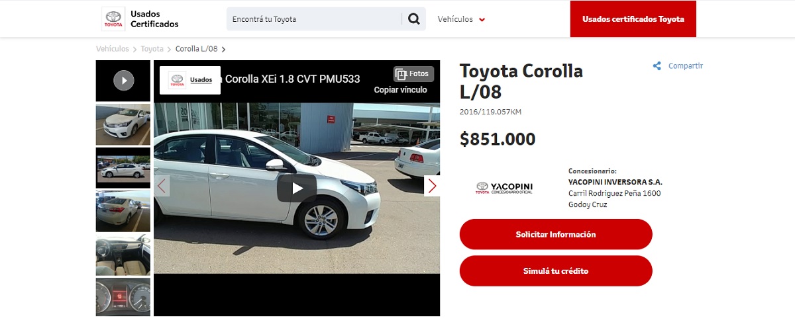Click the Toyota Usados Certificados logo
Viewport: 795px width, 334px height.
click(140, 19)
